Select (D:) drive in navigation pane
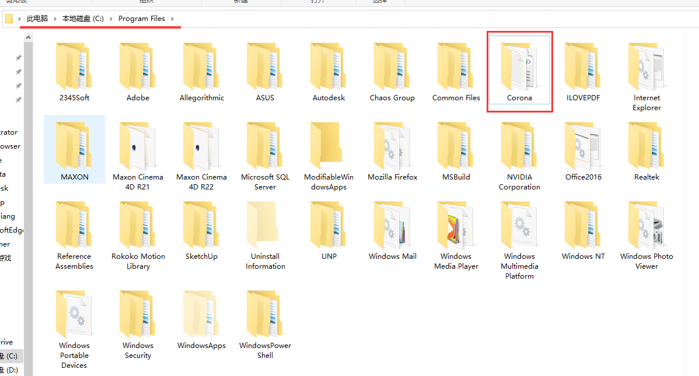 pyautogui.click(x=11, y=370)
